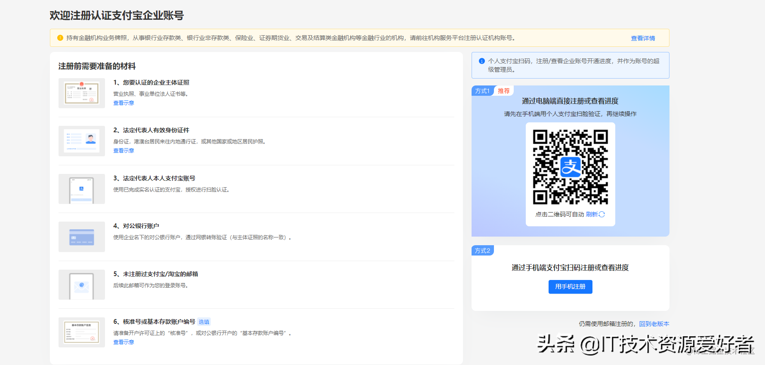Click the bank card thumbnail image
The image size is (765, 365).
[x=82, y=237]
